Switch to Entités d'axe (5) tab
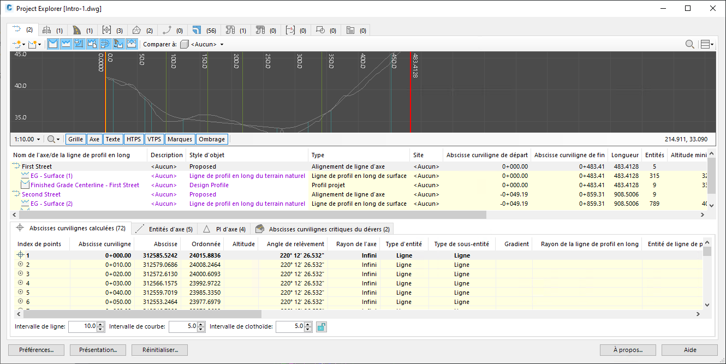 164,229
